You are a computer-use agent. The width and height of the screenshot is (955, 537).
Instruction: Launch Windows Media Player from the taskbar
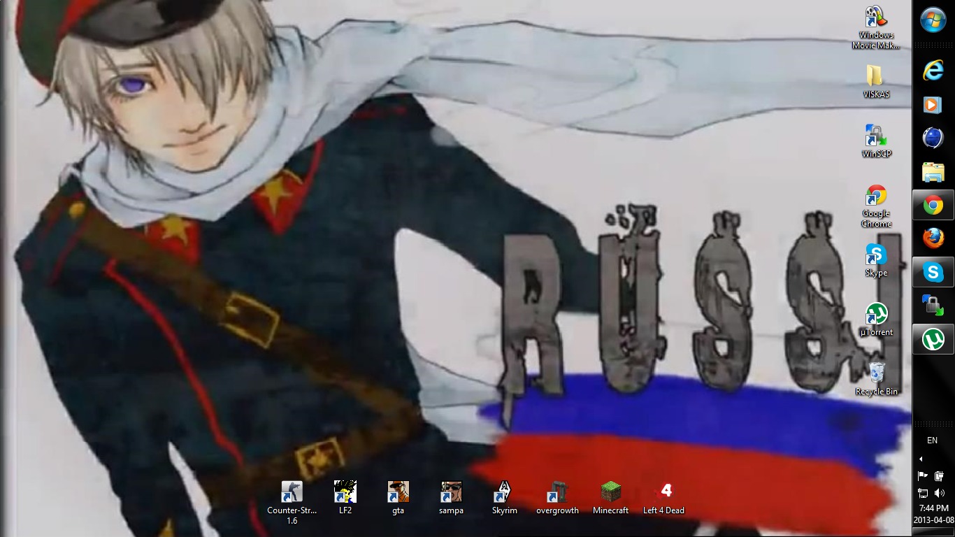933,104
